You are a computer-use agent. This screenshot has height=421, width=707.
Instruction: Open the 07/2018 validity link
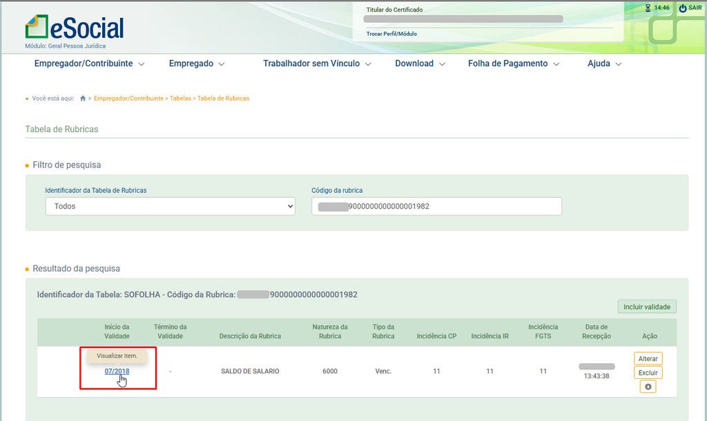(117, 371)
